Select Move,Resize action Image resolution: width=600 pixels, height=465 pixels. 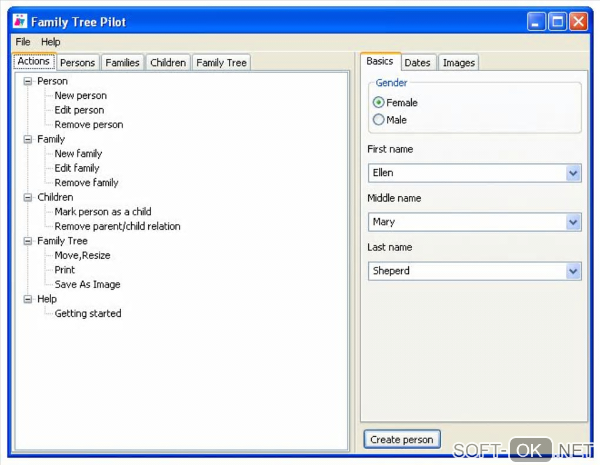click(83, 256)
